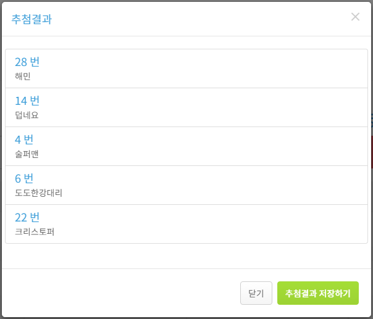Save results with 추첨결과 저장하기 button
373x319 pixels.
318,293
